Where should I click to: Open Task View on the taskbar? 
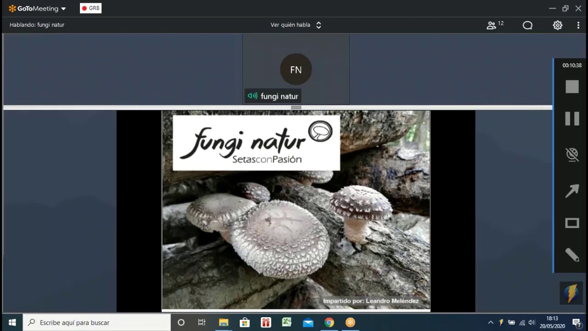(202, 322)
